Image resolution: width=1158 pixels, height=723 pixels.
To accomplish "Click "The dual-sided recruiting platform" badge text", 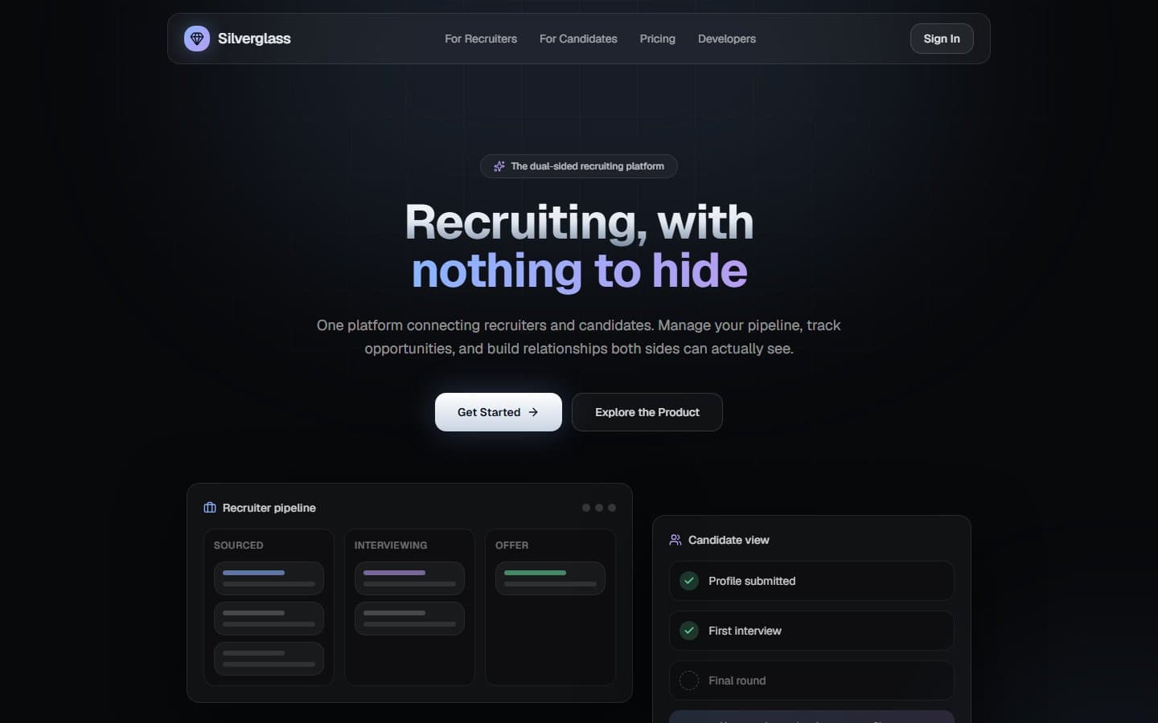I will 588,166.
